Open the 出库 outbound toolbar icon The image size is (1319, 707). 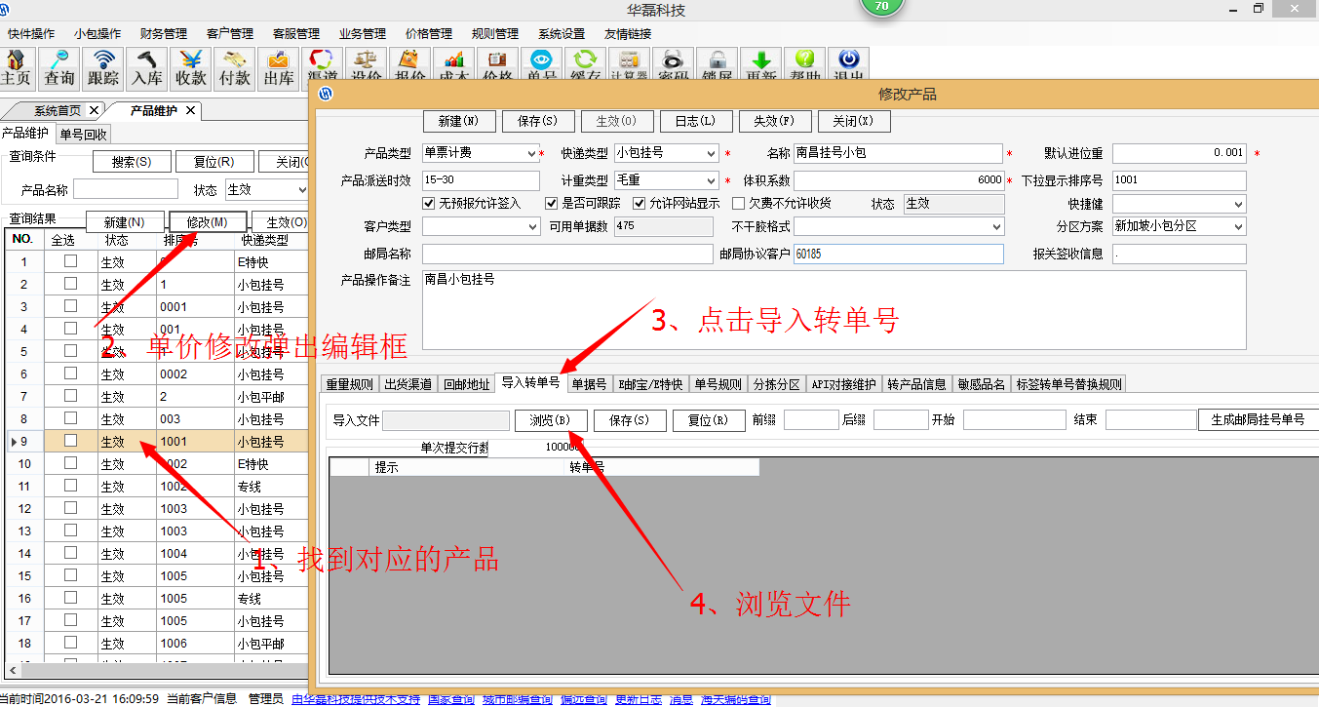pyautogui.click(x=279, y=66)
